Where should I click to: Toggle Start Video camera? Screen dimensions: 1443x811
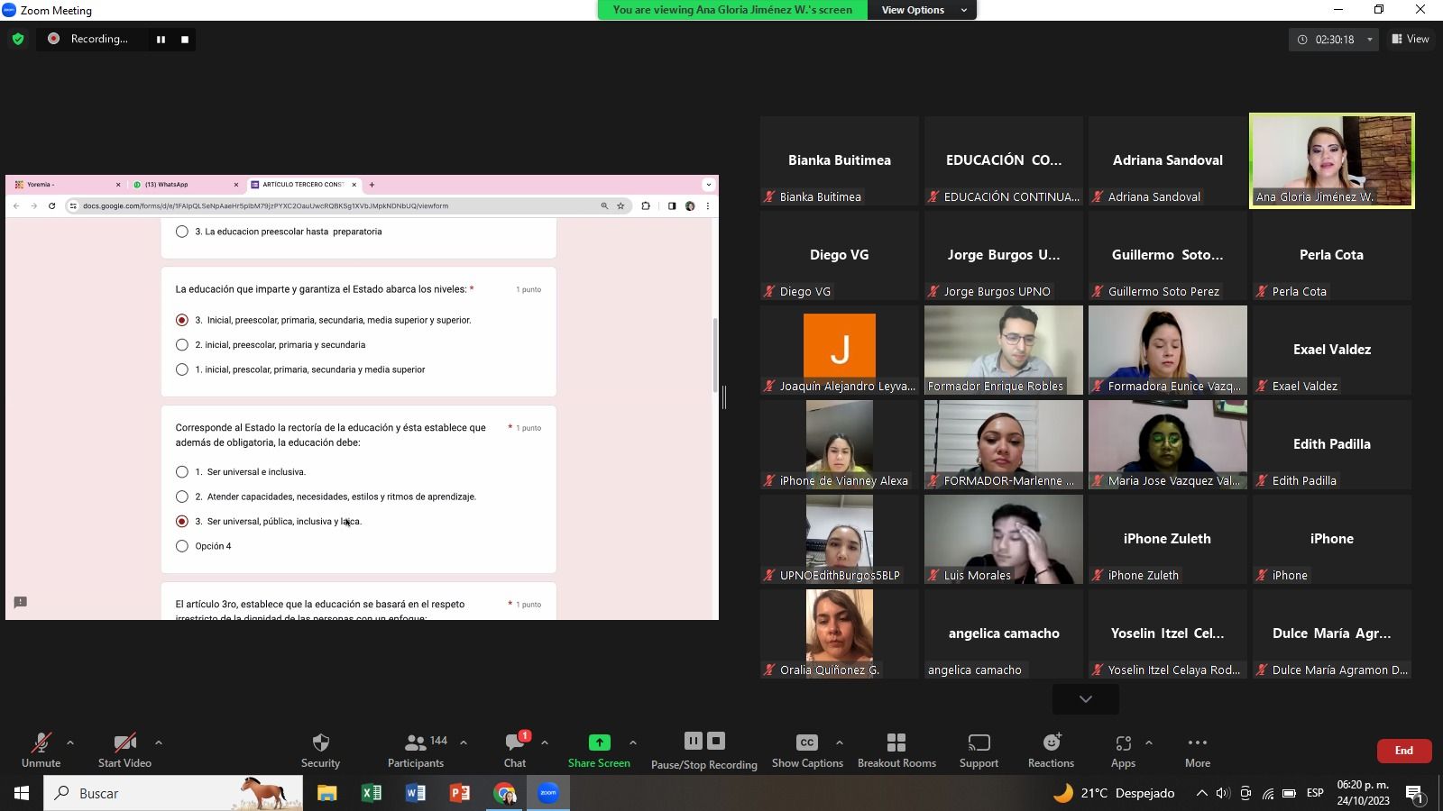click(124, 743)
